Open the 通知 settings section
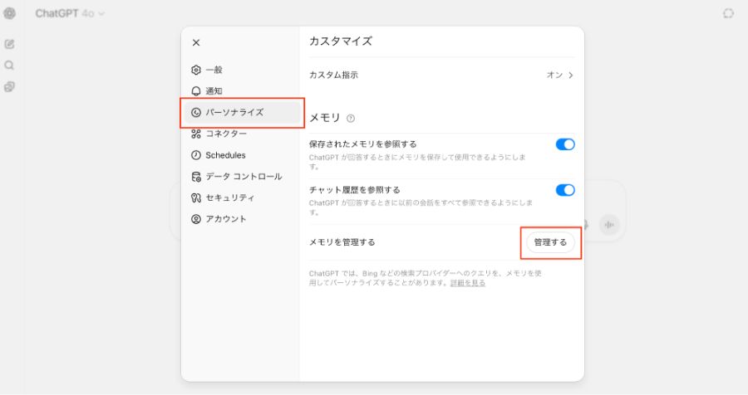Viewport: 748px width, 395px height. pos(243,91)
